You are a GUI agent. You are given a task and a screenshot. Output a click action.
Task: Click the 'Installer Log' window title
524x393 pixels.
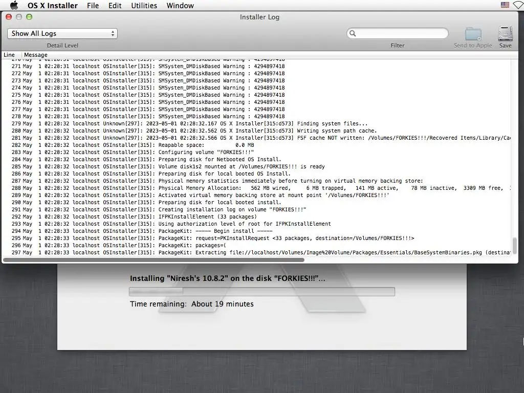coord(259,17)
